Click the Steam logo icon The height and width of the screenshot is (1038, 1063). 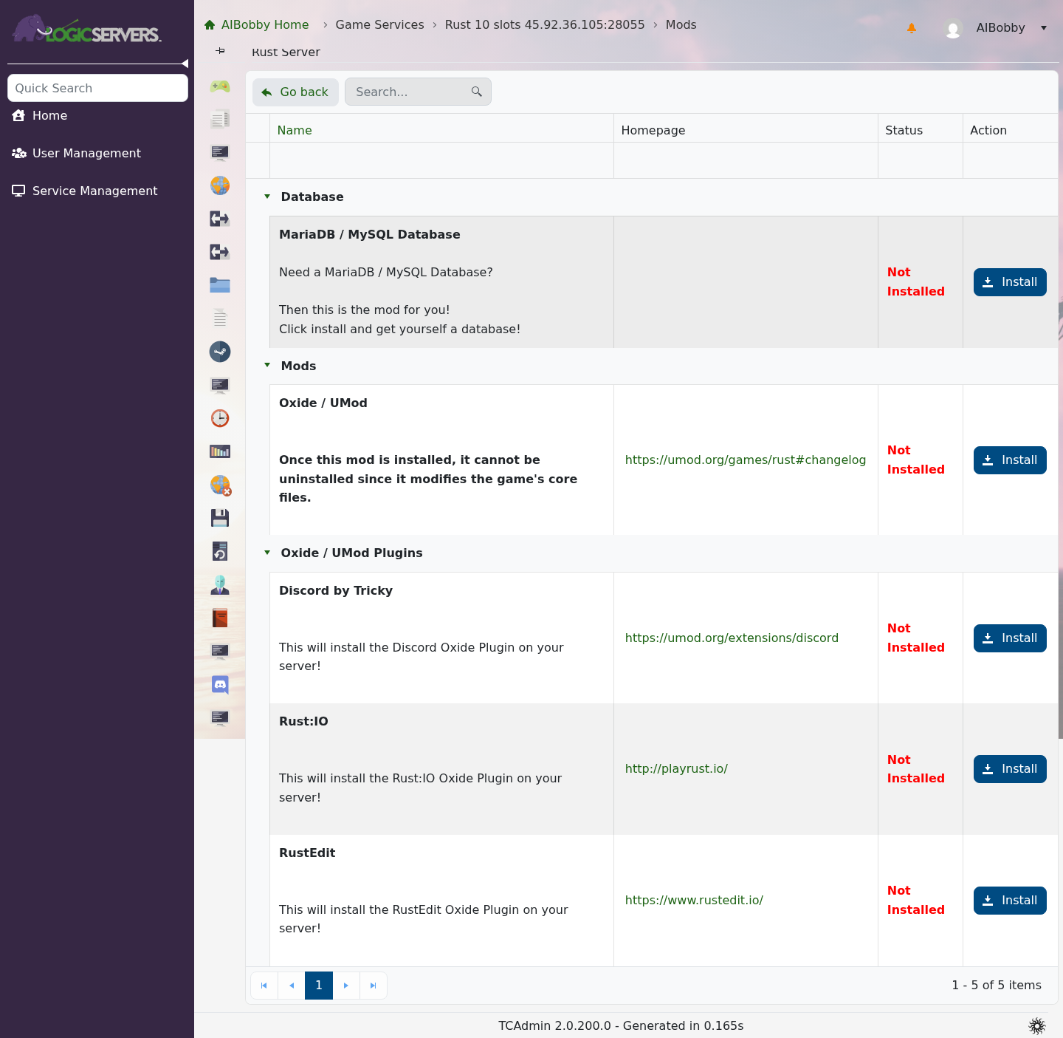(x=220, y=352)
